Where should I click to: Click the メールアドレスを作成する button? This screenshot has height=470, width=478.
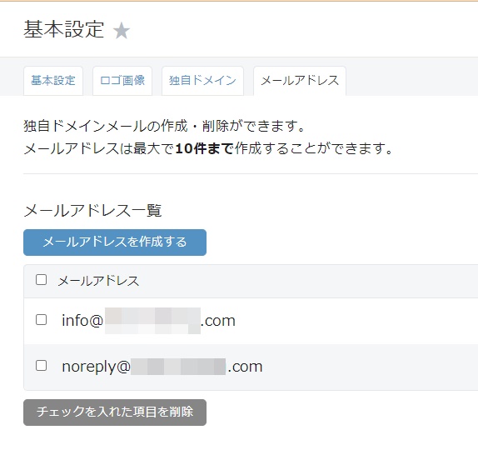coord(115,242)
